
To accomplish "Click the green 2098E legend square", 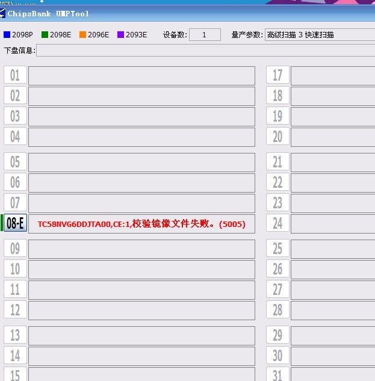I will [x=45, y=35].
